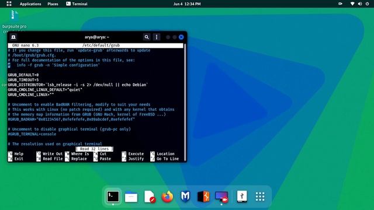The width and height of the screenshot is (374, 210).
Task: Click the screen recording indicator in top bar
Action: coord(340,4)
